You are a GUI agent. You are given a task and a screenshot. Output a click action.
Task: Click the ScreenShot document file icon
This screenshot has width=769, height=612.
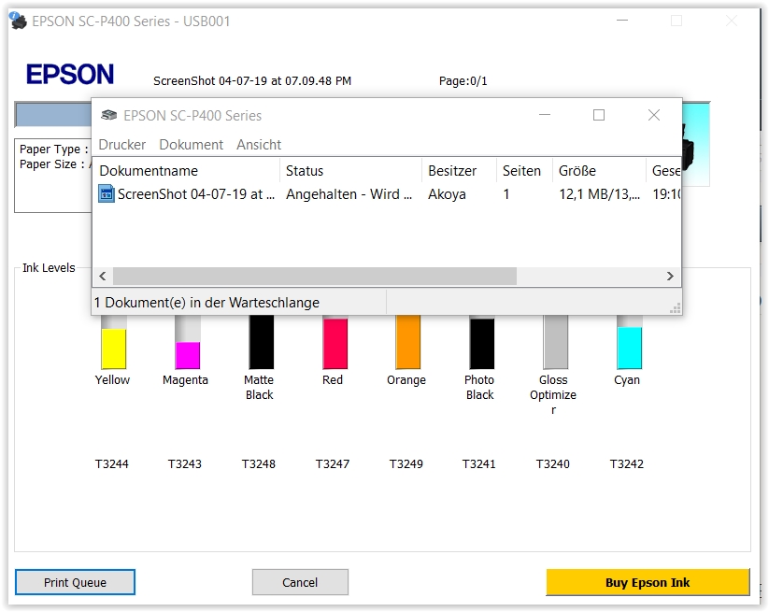tap(107, 194)
